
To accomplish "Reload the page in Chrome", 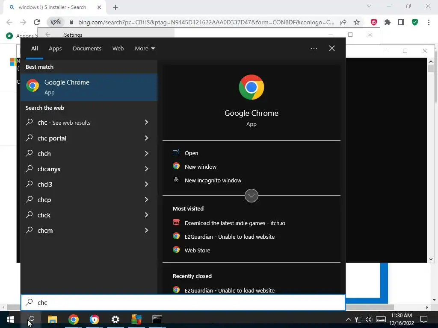I will pos(37,22).
